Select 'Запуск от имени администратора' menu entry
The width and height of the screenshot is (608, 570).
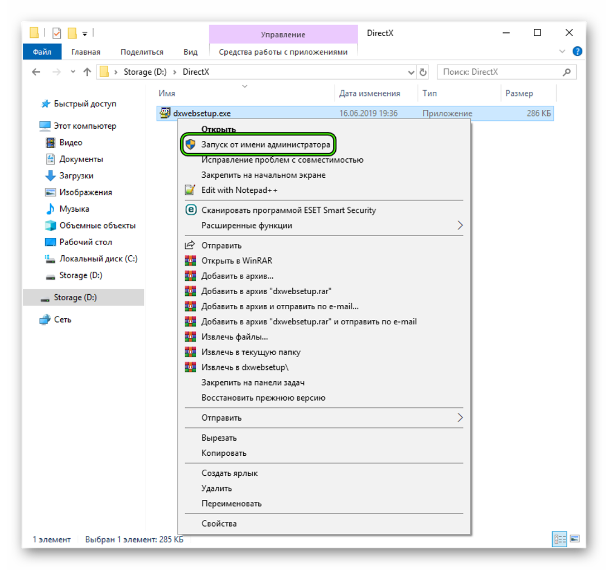click(x=266, y=145)
